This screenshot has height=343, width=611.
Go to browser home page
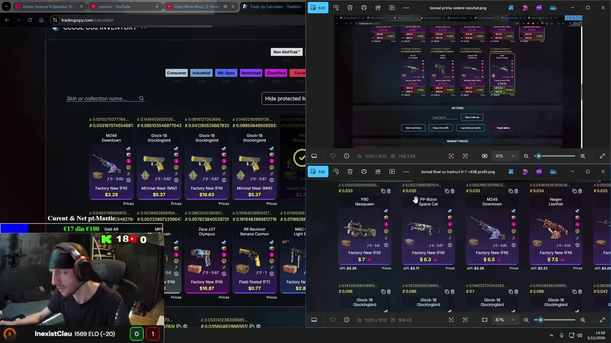click(x=41, y=20)
